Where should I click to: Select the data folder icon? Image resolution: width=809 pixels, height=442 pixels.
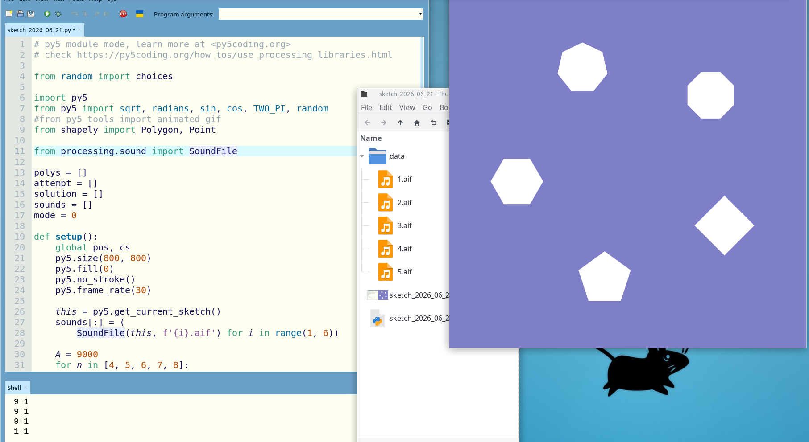tap(378, 156)
